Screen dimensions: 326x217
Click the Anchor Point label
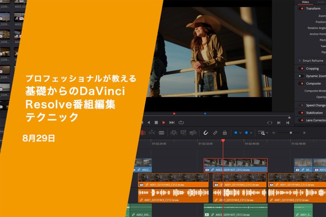click(x=318, y=34)
